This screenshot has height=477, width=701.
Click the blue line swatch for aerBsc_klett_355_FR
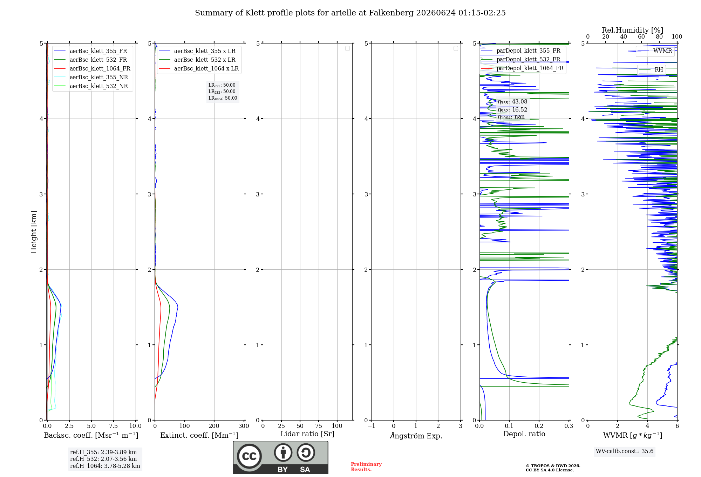(60, 51)
